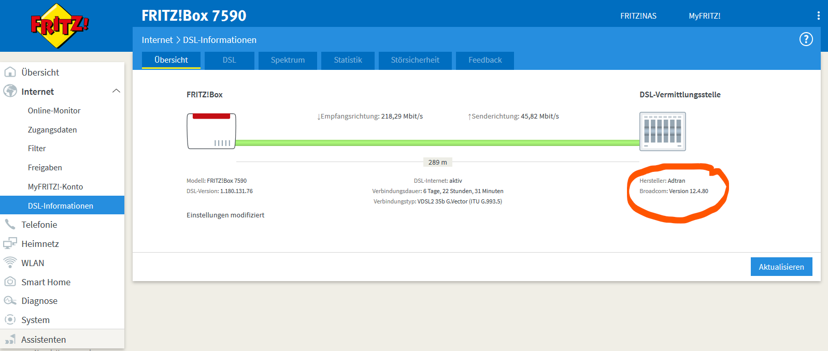Click Einstellungen modifiziert text
The width and height of the screenshot is (828, 351).
pyautogui.click(x=225, y=215)
